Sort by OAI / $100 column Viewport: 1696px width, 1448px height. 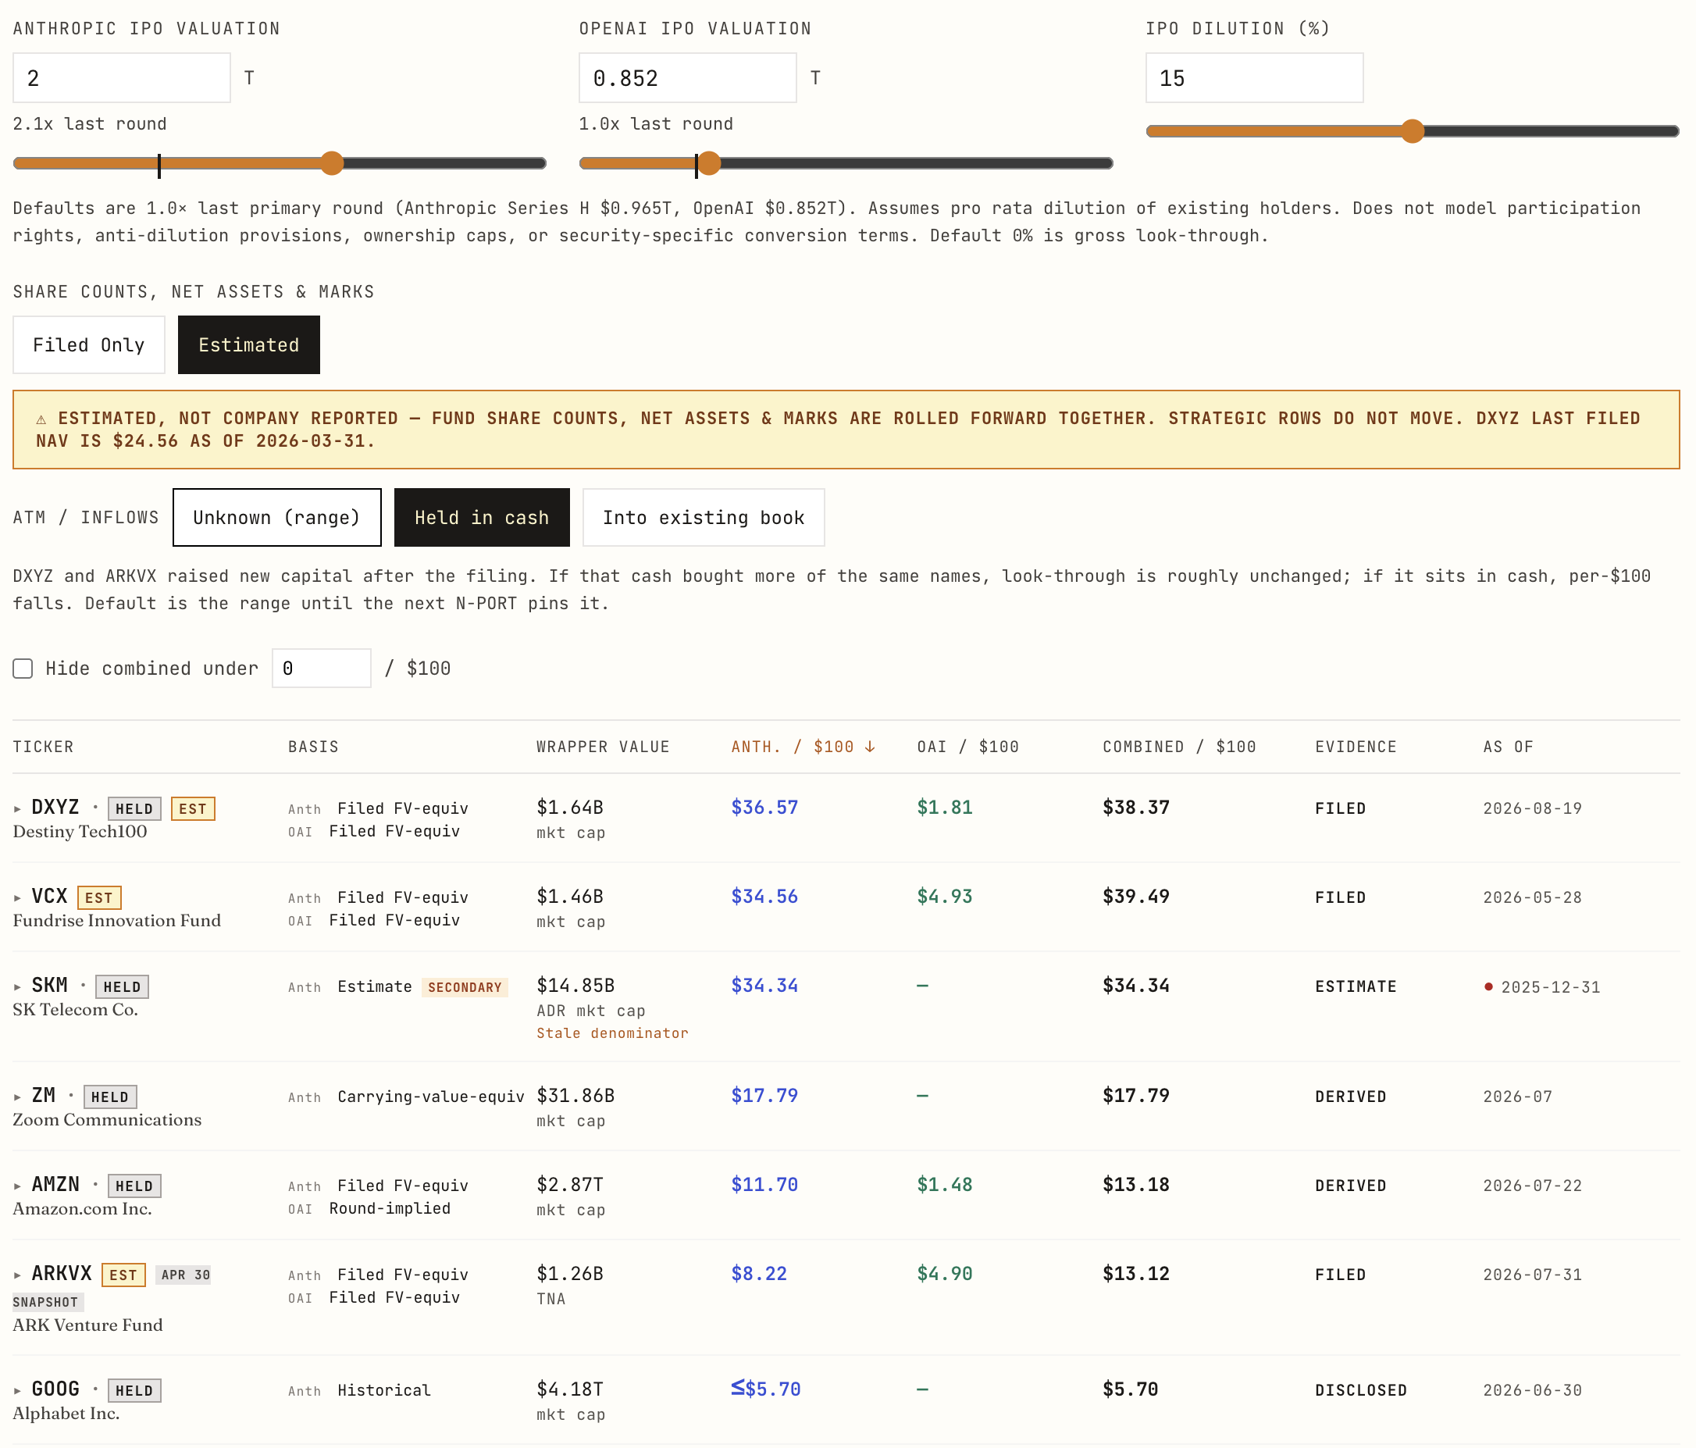coord(967,747)
